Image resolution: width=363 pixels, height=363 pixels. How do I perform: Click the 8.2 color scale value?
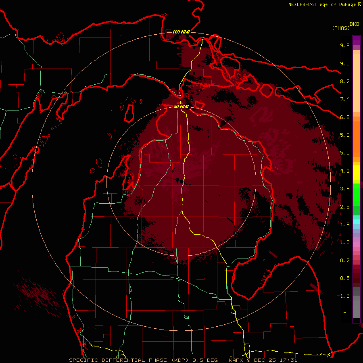click(345, 81)
